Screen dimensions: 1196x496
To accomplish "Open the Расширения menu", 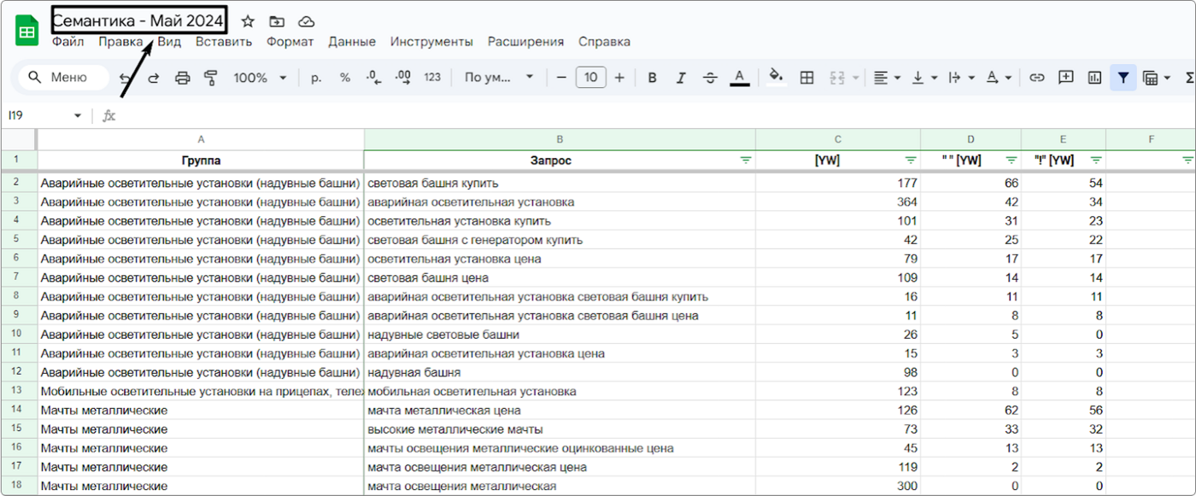I will (x=525, y=41).
